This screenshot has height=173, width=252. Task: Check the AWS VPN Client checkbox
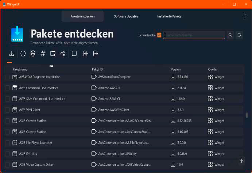coord(7,110)
